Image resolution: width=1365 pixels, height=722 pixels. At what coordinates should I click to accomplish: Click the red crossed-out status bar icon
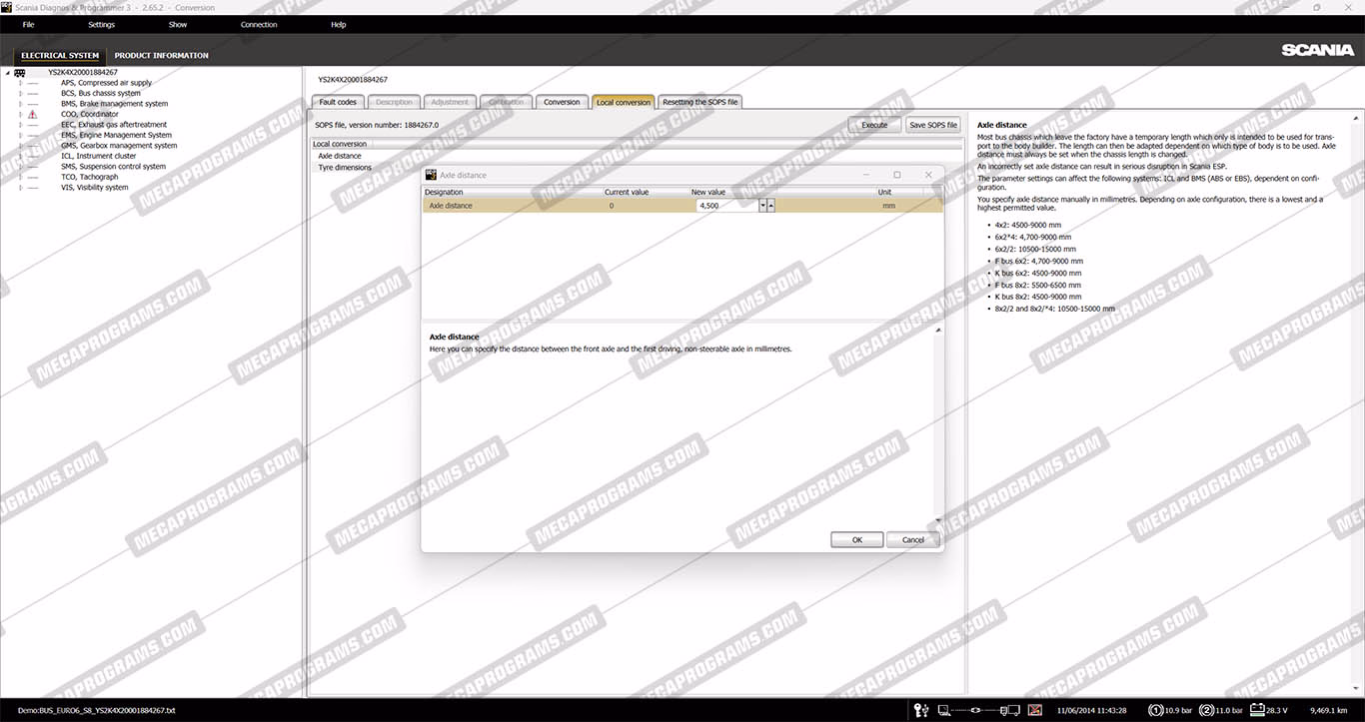pos(1035,710)
